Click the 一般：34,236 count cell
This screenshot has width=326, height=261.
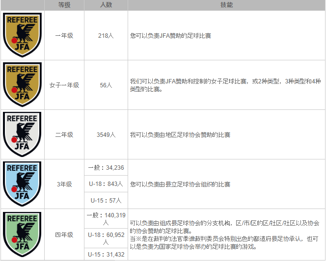coord(106,167)
